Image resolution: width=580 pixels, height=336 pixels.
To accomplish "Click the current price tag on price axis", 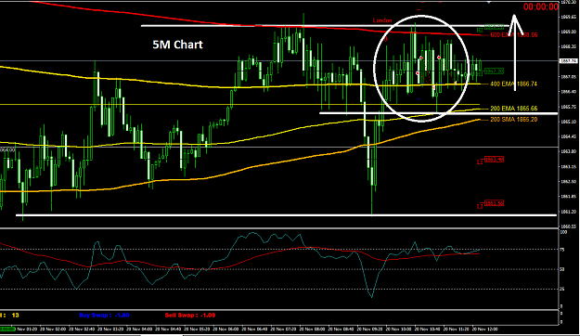I will pyautogui.click(x=569, y=61).
